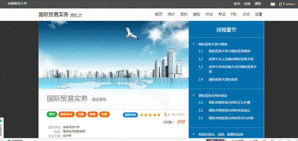Open the 统计 tab
This screenshot has width=298, height=141.
point(171,14)
